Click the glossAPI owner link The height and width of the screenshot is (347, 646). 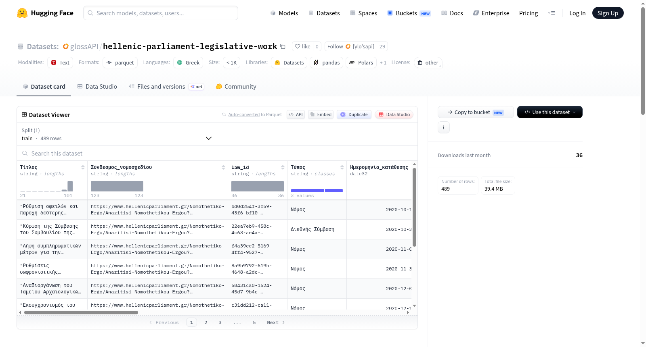tap(84, 46)
